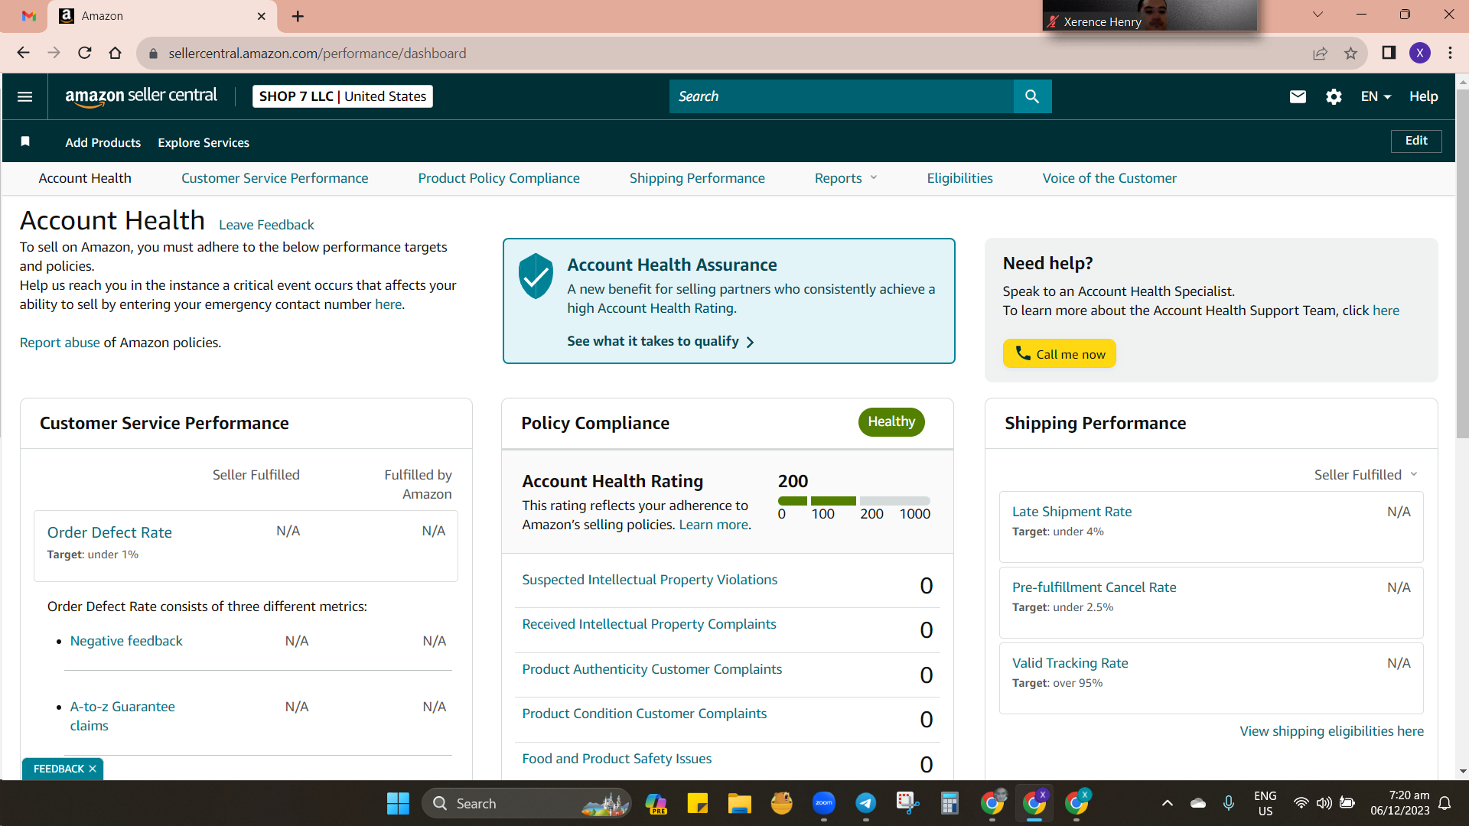
Task: Go forward in browser
Action: coord(54,53)
